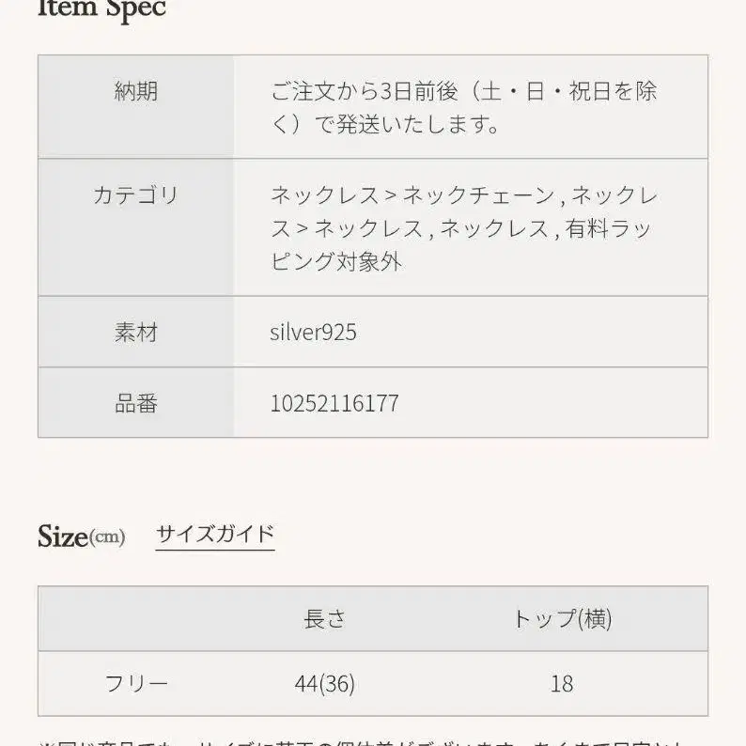This screenshot has height=746, width=746.
Task: Click the Item Spec heading
Action: tap(101, 9)
